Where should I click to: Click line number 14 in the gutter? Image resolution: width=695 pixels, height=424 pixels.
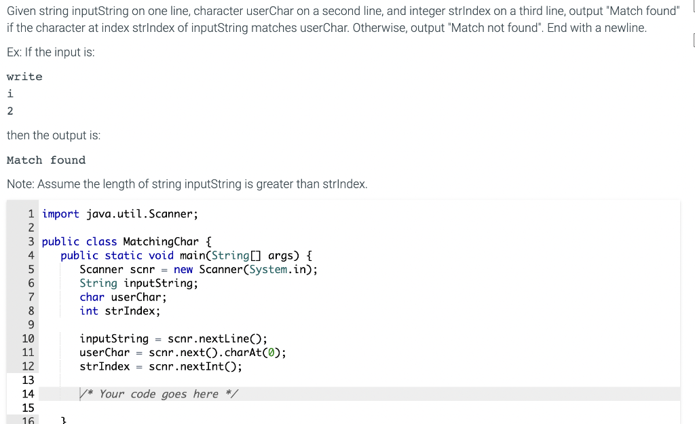28,393
